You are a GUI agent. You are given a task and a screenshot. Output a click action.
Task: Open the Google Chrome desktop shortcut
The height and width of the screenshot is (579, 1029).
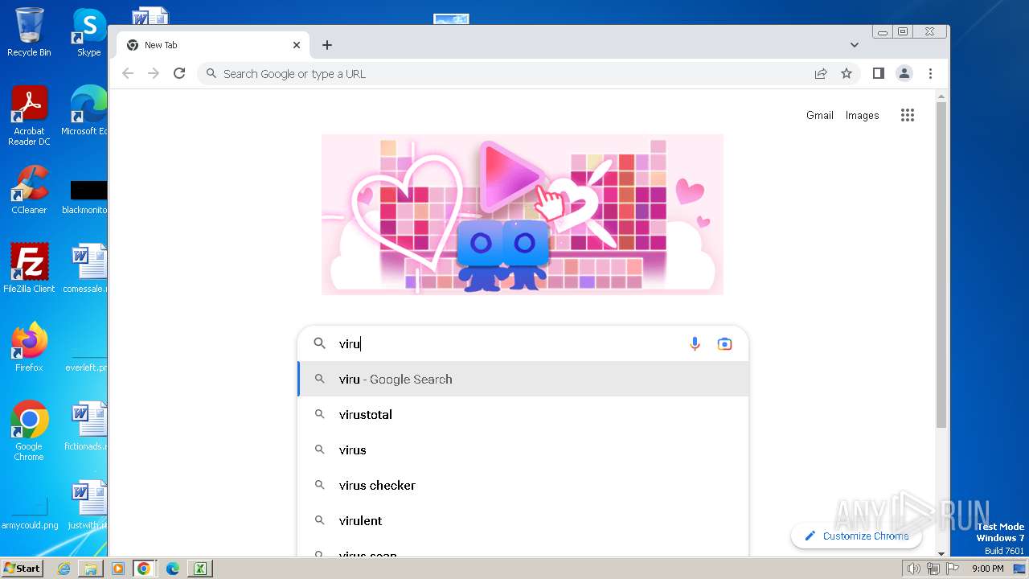coord(29,430)
